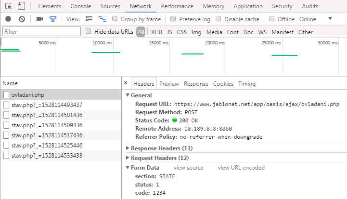The image size is (347, 199).
Task: Clear the network log
Action: (x=22, y=19)
